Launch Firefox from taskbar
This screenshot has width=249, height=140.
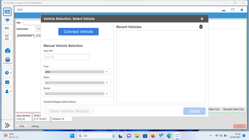click(153, 136)
